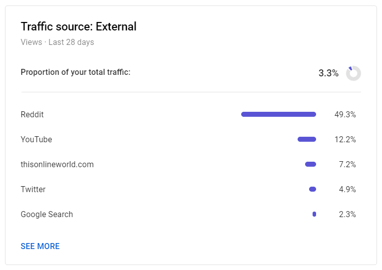Click the Google Search traffic bar
Image resolution: width=382 pixels, height=270 pixels.
[x=314, y=214]
